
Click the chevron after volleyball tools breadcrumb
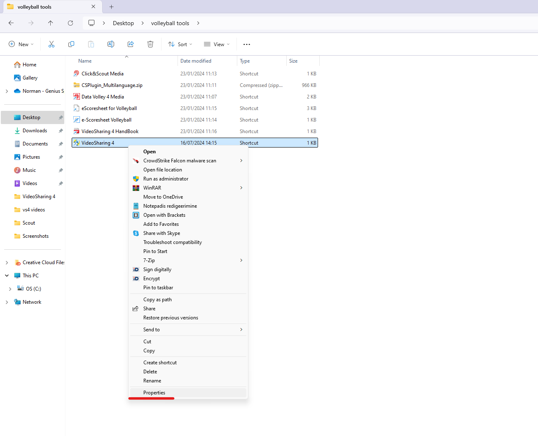coord(198,23)
